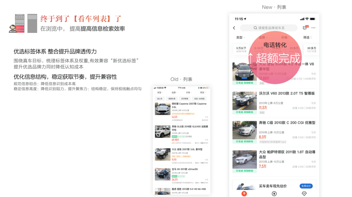The image size is (352, 197).
Task: Open the three-dot more menu
Action: 314,28
